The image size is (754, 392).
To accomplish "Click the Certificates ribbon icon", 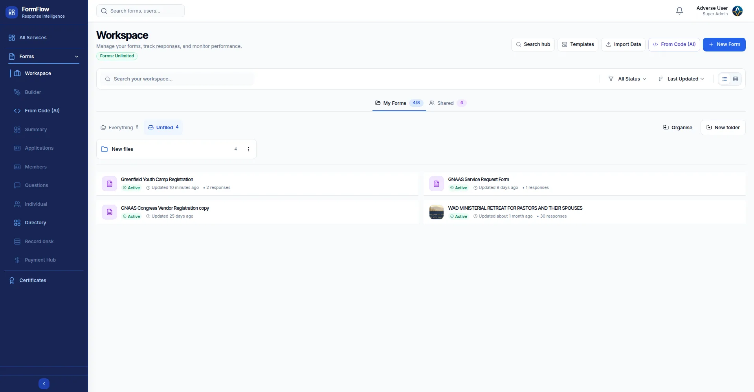I will click(12, 280).
